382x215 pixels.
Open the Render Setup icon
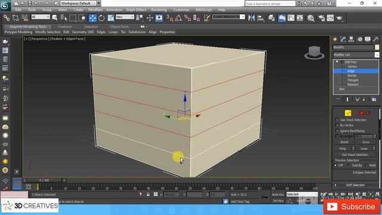(321, 18)
